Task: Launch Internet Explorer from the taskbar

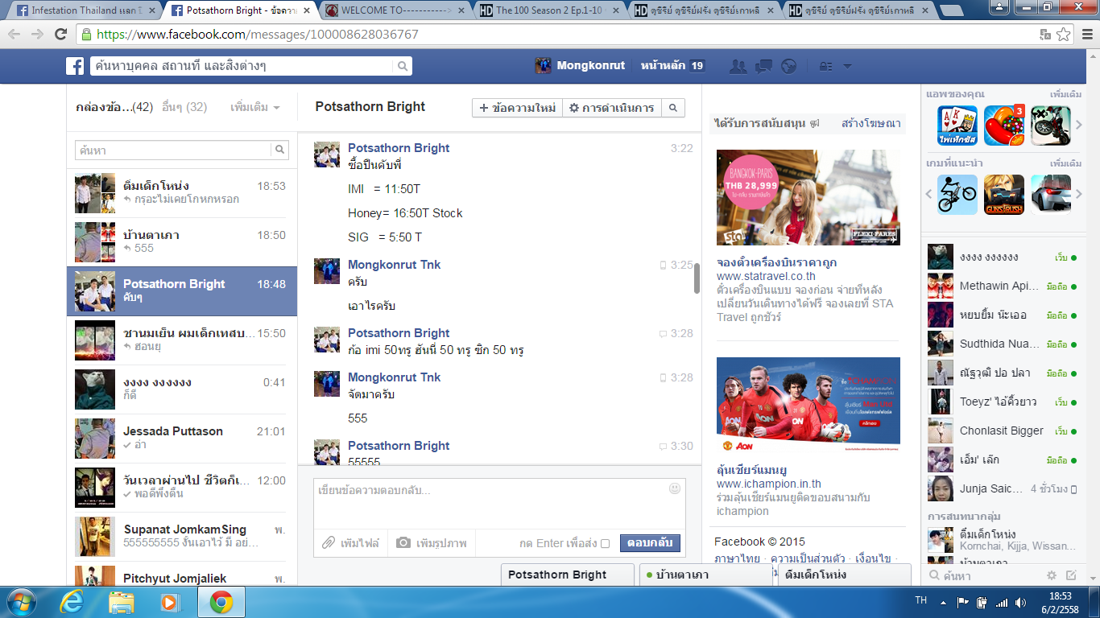Action: click(72, 601)
